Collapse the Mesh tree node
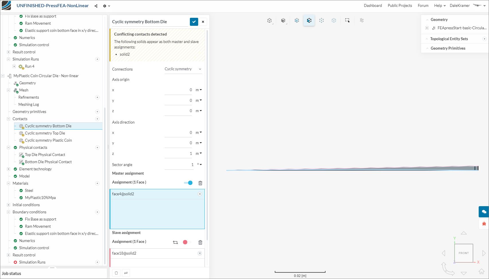489x279 pixels. 8,90
